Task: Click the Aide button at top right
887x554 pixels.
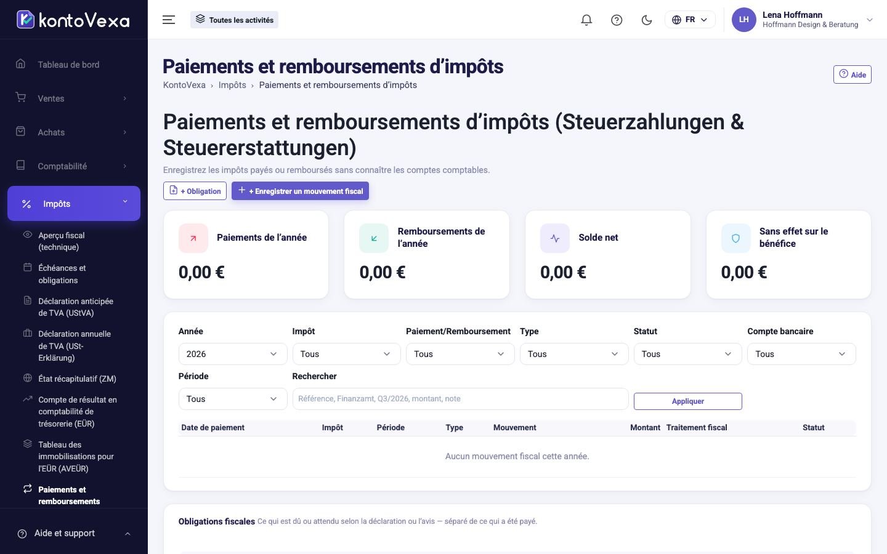Action: pyautogui.click(x=852, y=74)
